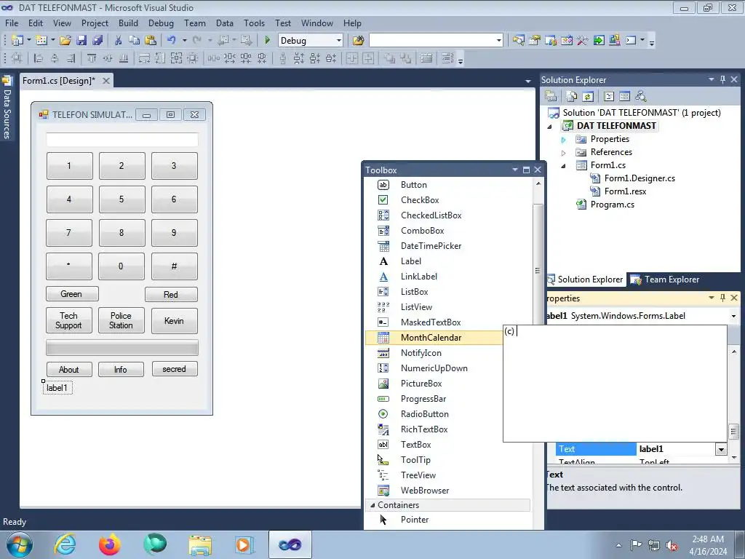
Task: Click the Align Tops layout icon
Action: pyautogui.click(x=92, y=58)
